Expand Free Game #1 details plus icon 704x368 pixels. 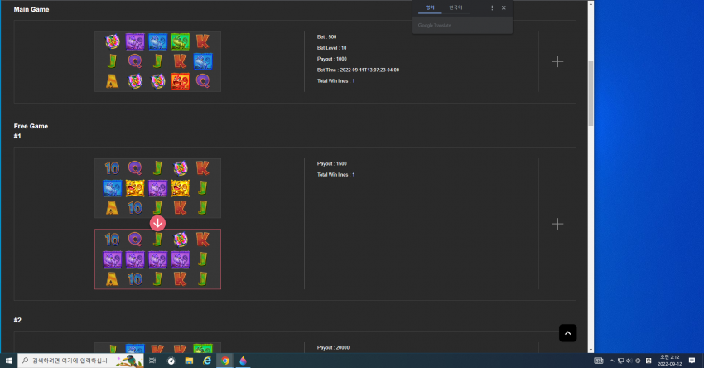coord(557,224)
